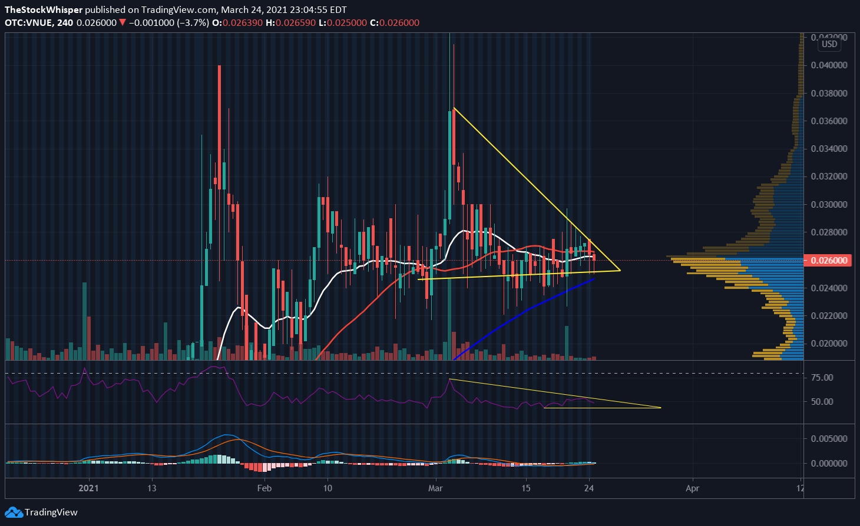Click the −0.001000 (−3.7%) change value
The image size is (860, 526).
[x=169, y=23]
